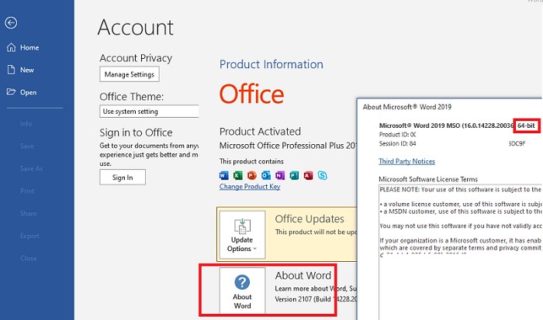The width and height of the screenshot is (543, 320).
Task: Click the Manage Settings button
Action: [130, 74]
